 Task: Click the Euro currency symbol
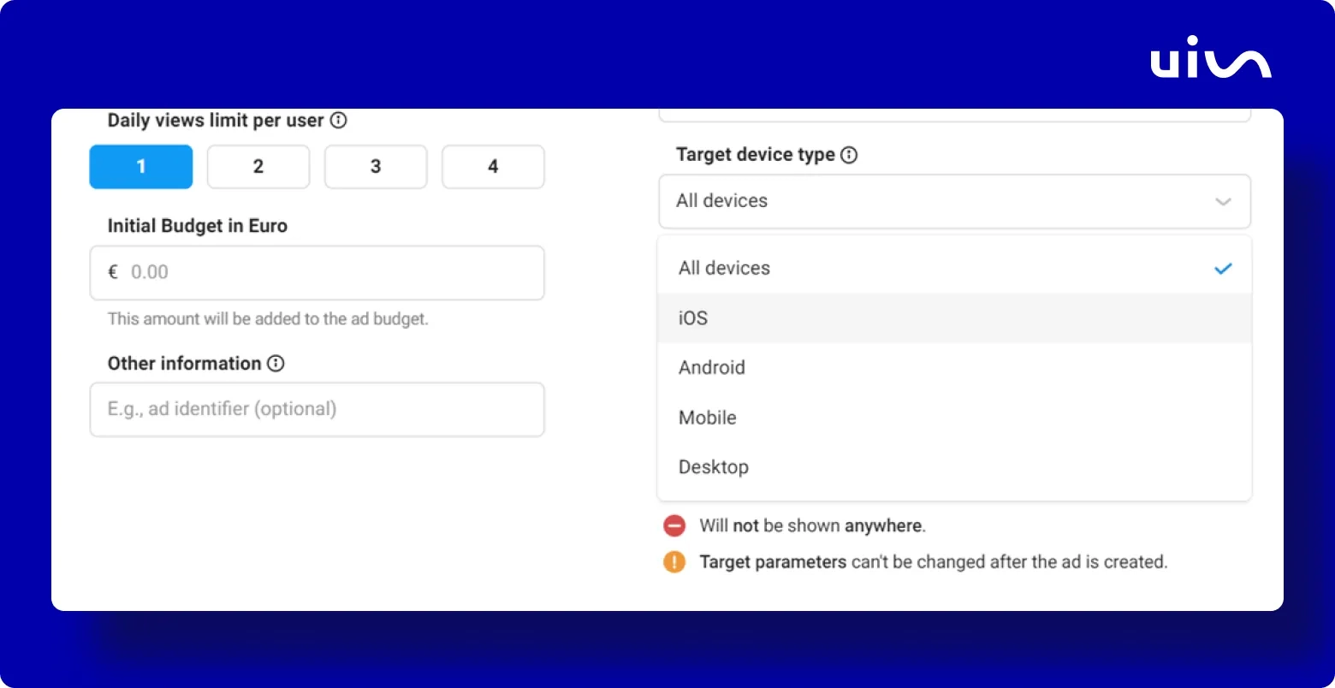pyautogui.click(x=112, y=272)
